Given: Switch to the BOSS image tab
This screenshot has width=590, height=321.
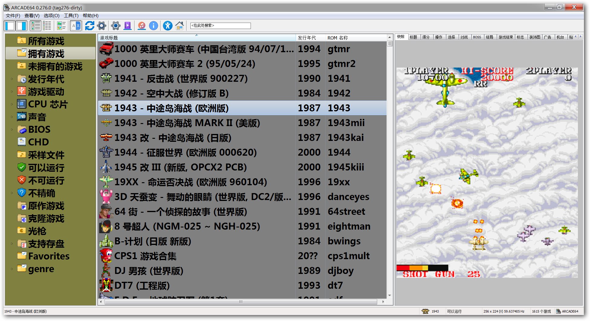Looking at the screenshot, I should 477,37.
